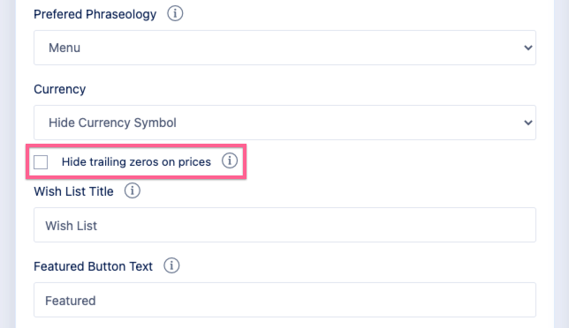This screenshot has width=569, height=328.
Task: Focus the Wish List title input field
Action: click(x=284, y=225)
